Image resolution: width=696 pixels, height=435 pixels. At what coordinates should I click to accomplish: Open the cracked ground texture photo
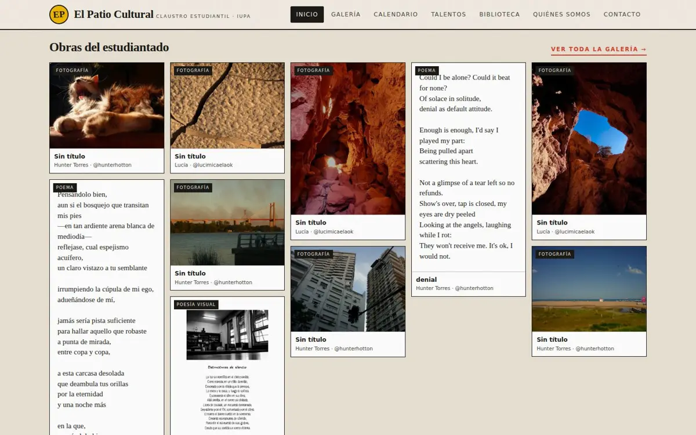227,106
